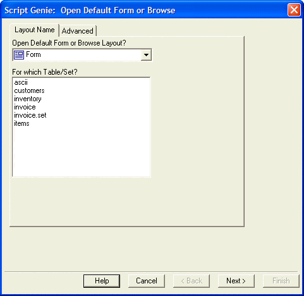
Task: Select customers in the table list
Action: click(29, 90)
